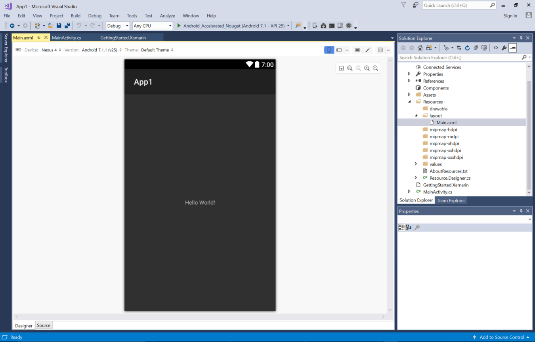Image resolution: width=535 pixels, height=342 pixels.
Task: Enable alphabetical sorting in Properties panel
Action: pos(408,227)
